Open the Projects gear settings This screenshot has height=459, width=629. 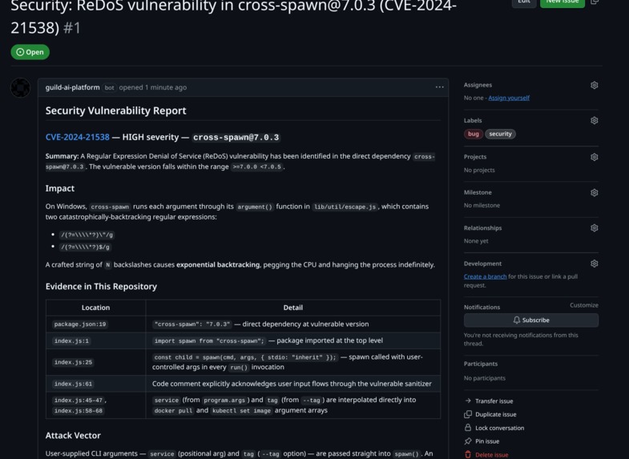(594, 157)
